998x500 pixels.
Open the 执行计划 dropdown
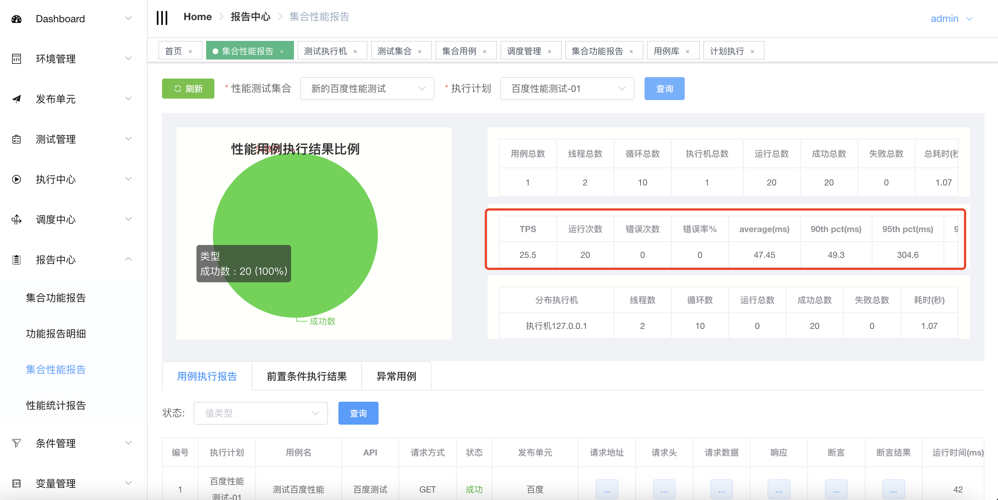coord(567,89)
